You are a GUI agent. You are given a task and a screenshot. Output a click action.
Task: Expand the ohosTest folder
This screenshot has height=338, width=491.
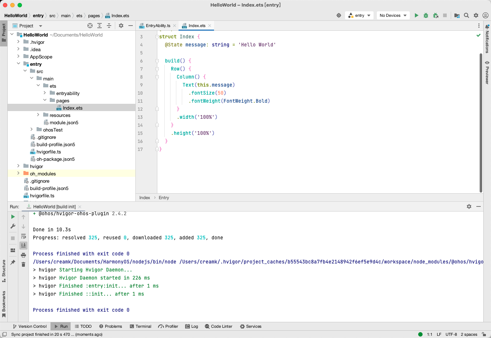point(31,130)
